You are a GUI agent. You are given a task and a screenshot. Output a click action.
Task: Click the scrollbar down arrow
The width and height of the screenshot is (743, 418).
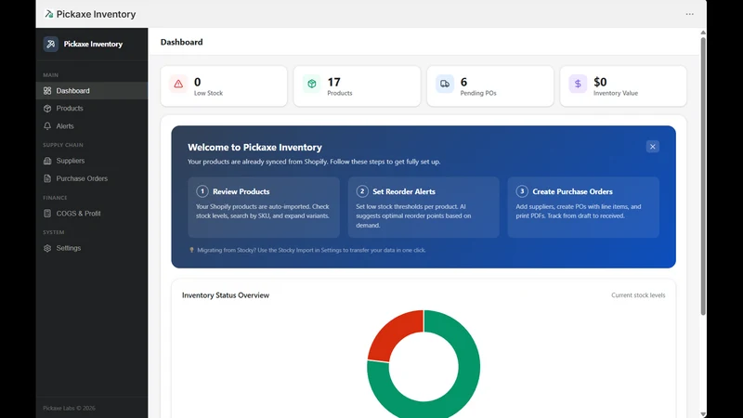(703, 414)
